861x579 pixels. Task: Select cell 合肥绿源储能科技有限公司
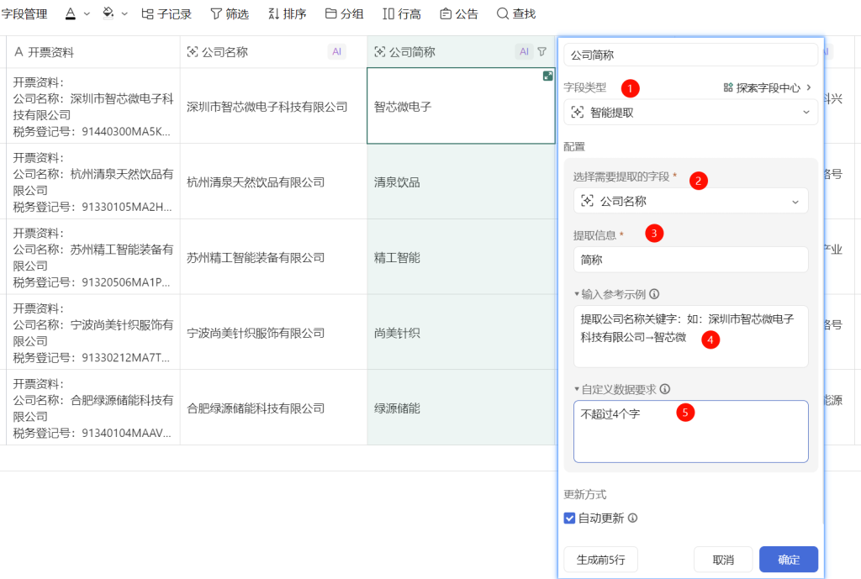point(273,408)
